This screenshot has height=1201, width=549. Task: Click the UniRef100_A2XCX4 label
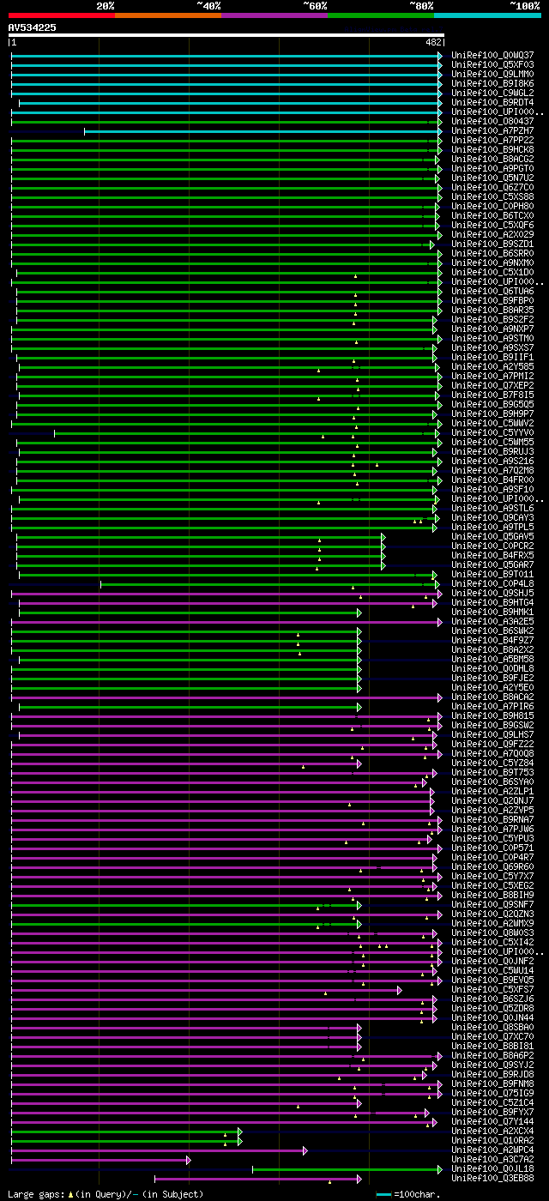point(492,1131)
